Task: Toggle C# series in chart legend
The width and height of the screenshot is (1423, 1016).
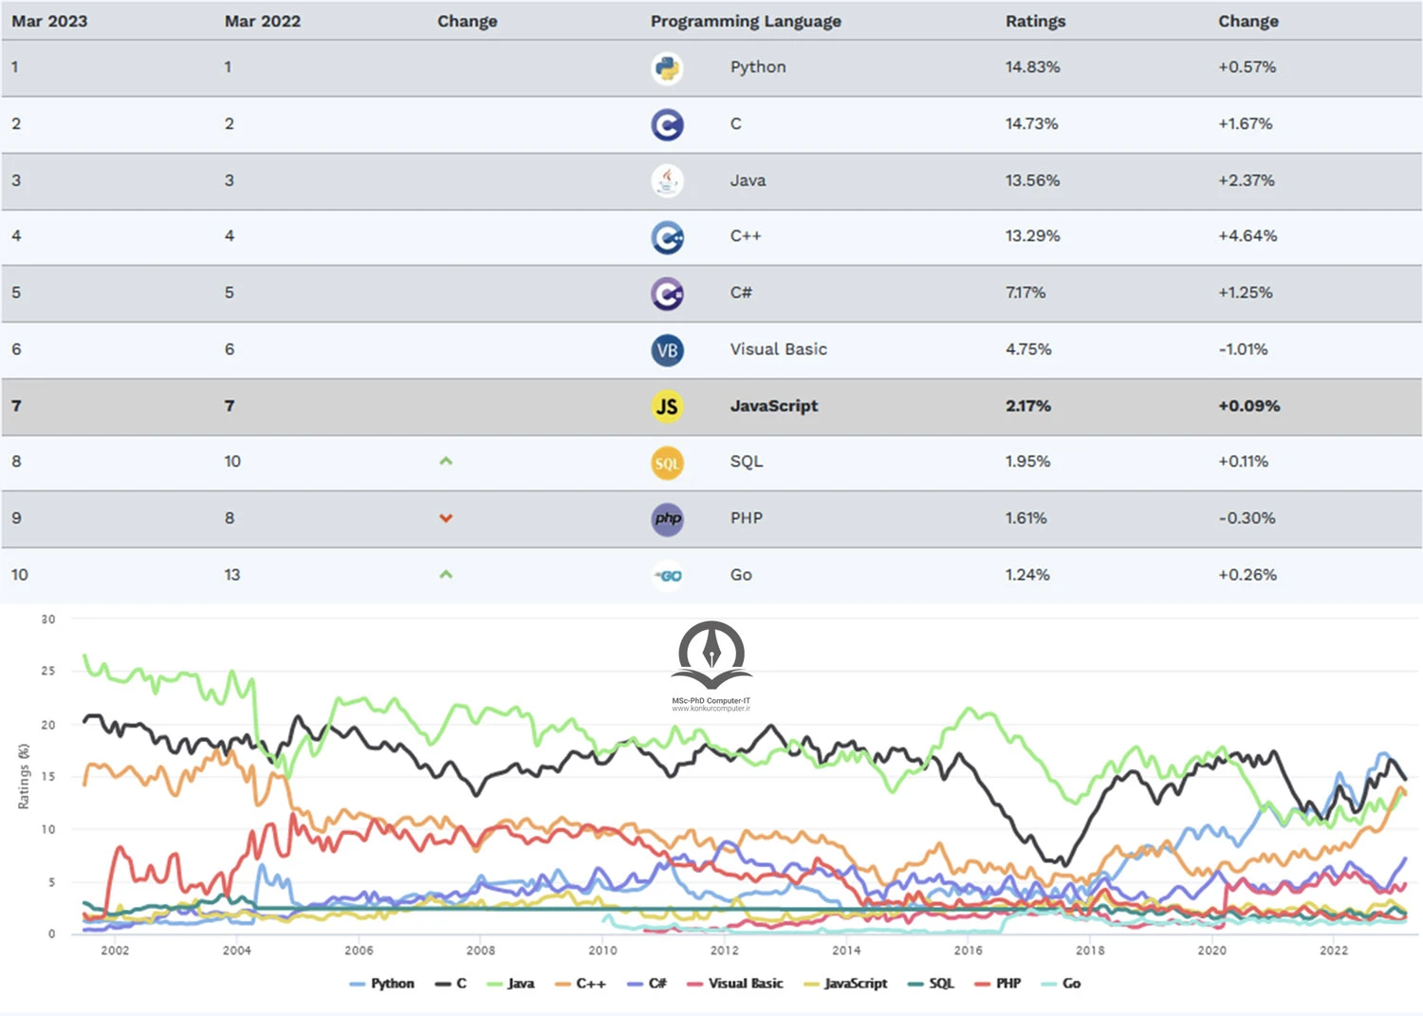Action: coord(646,984)
